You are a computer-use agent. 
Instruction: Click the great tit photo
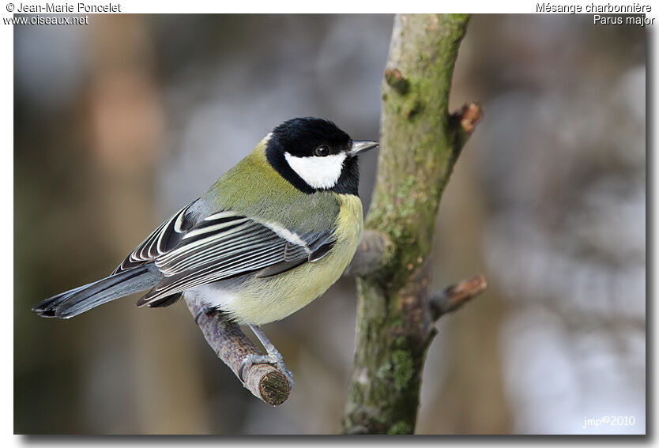point(329,224)
